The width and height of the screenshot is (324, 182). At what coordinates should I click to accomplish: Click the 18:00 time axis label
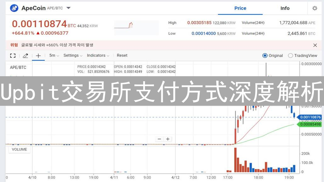point(258,178)
